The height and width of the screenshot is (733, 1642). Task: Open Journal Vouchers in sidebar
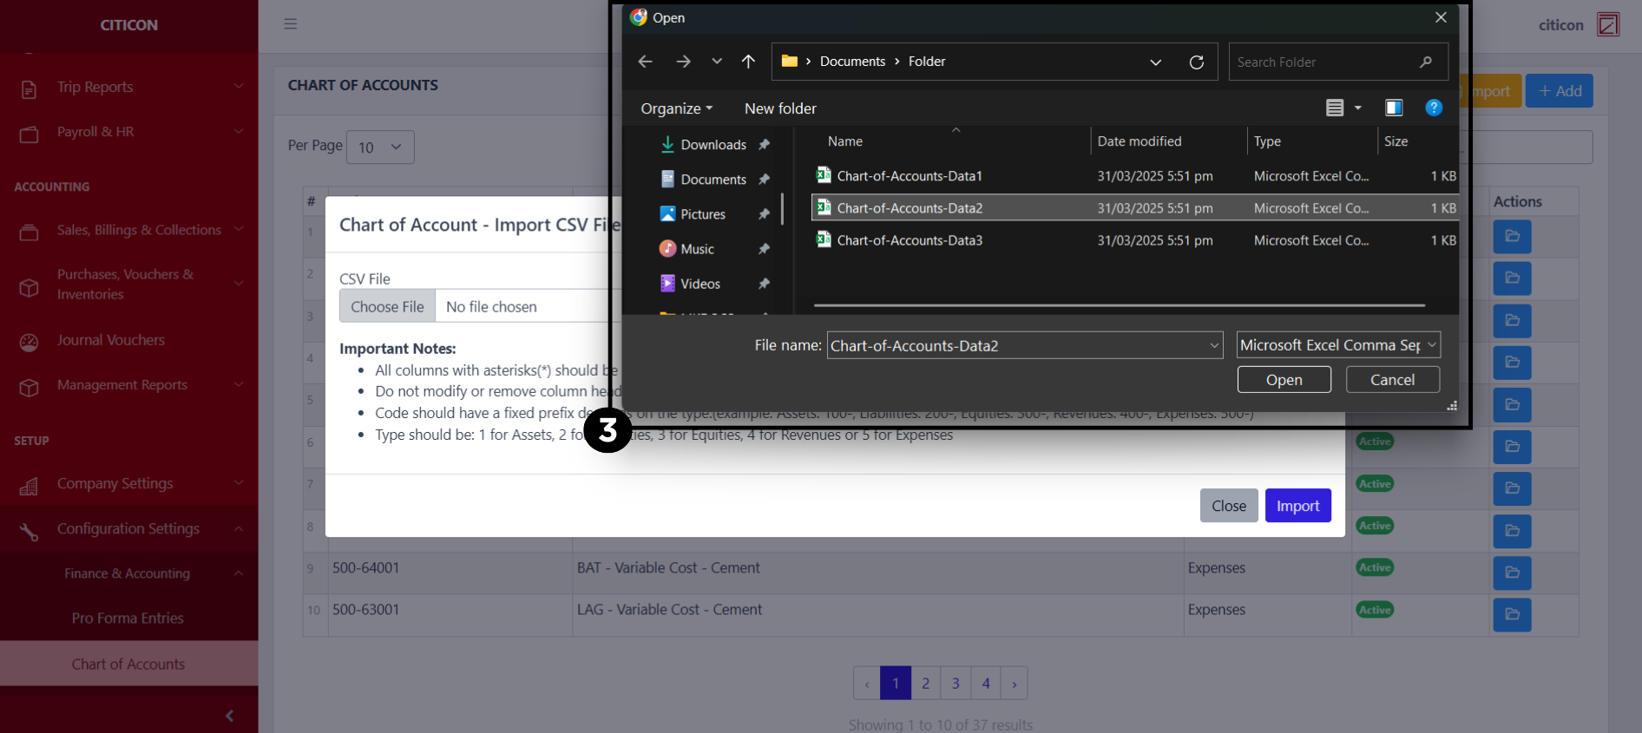111,340
